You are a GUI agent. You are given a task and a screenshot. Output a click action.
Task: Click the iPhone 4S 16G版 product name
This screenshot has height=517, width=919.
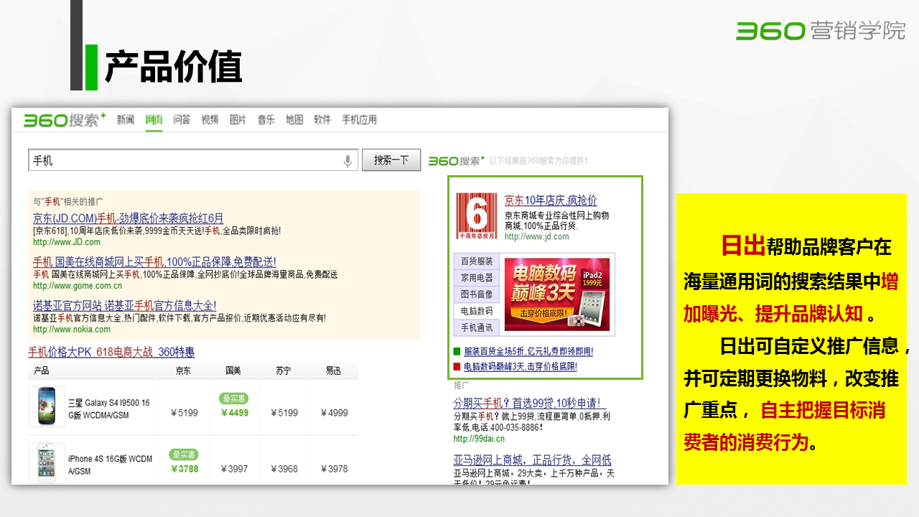(110, 465)
